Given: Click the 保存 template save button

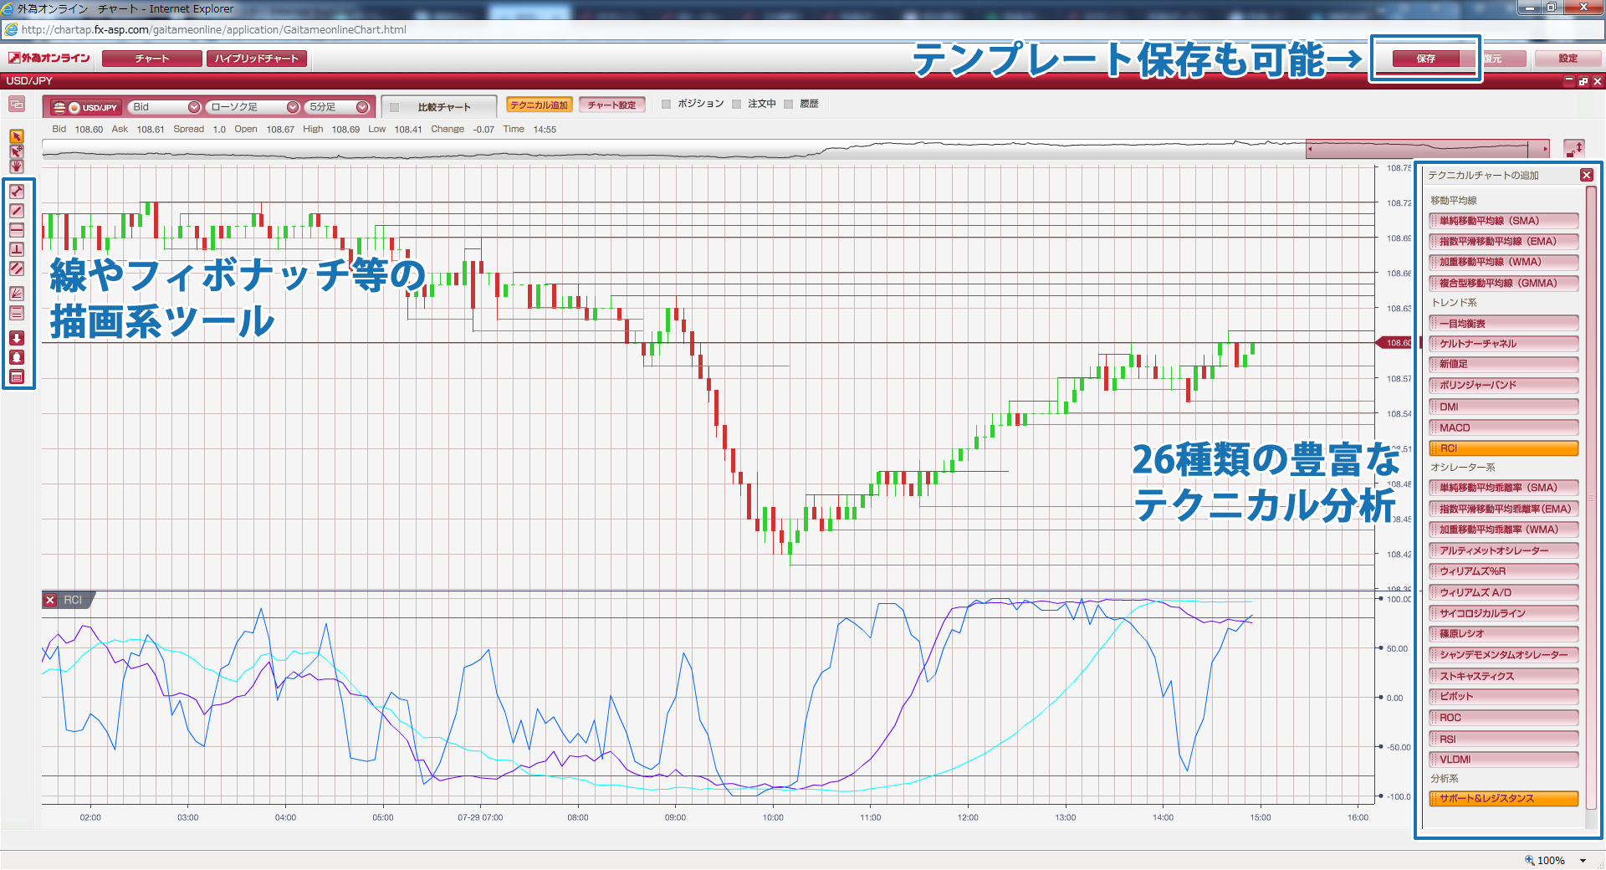Looking at the screenshot, I should point(1425,59).
